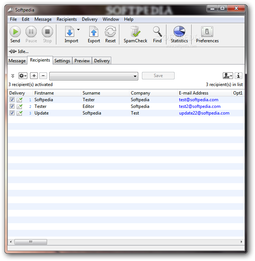The width and height of the screenshot is (255, 261).
Task: Click mail status icon in row 1
Action: (x=20, y=100)
